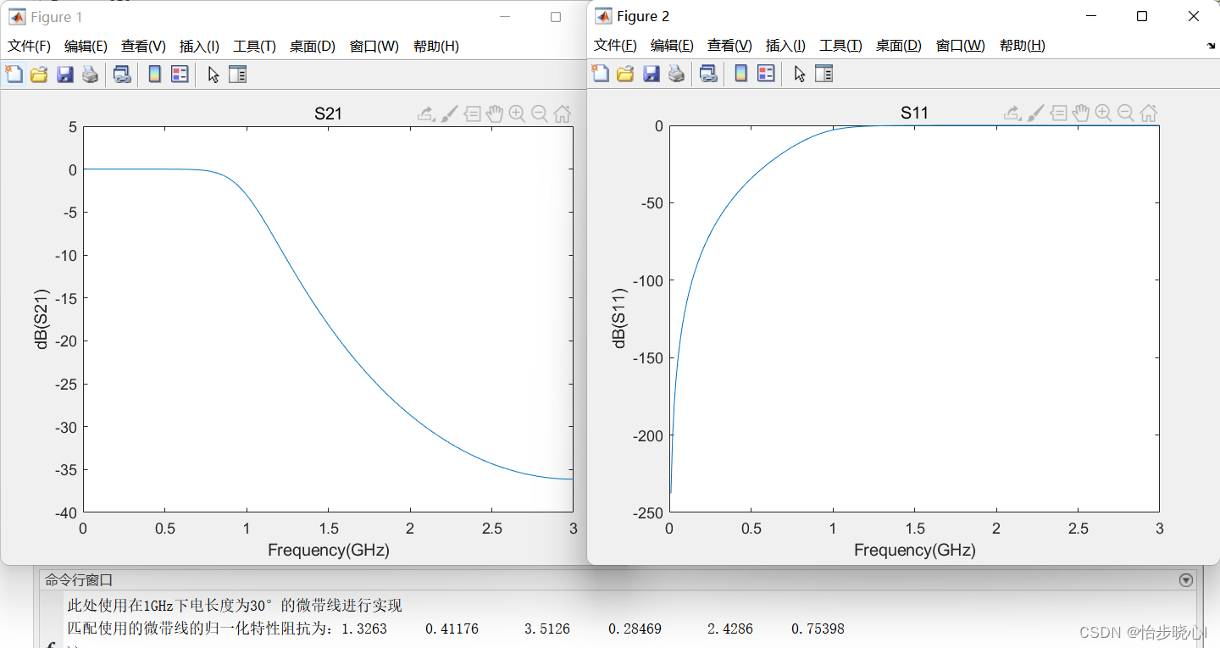Expand command window actions dropdown arrow
1220x648 pixels.
click(x=1186, y=580)
